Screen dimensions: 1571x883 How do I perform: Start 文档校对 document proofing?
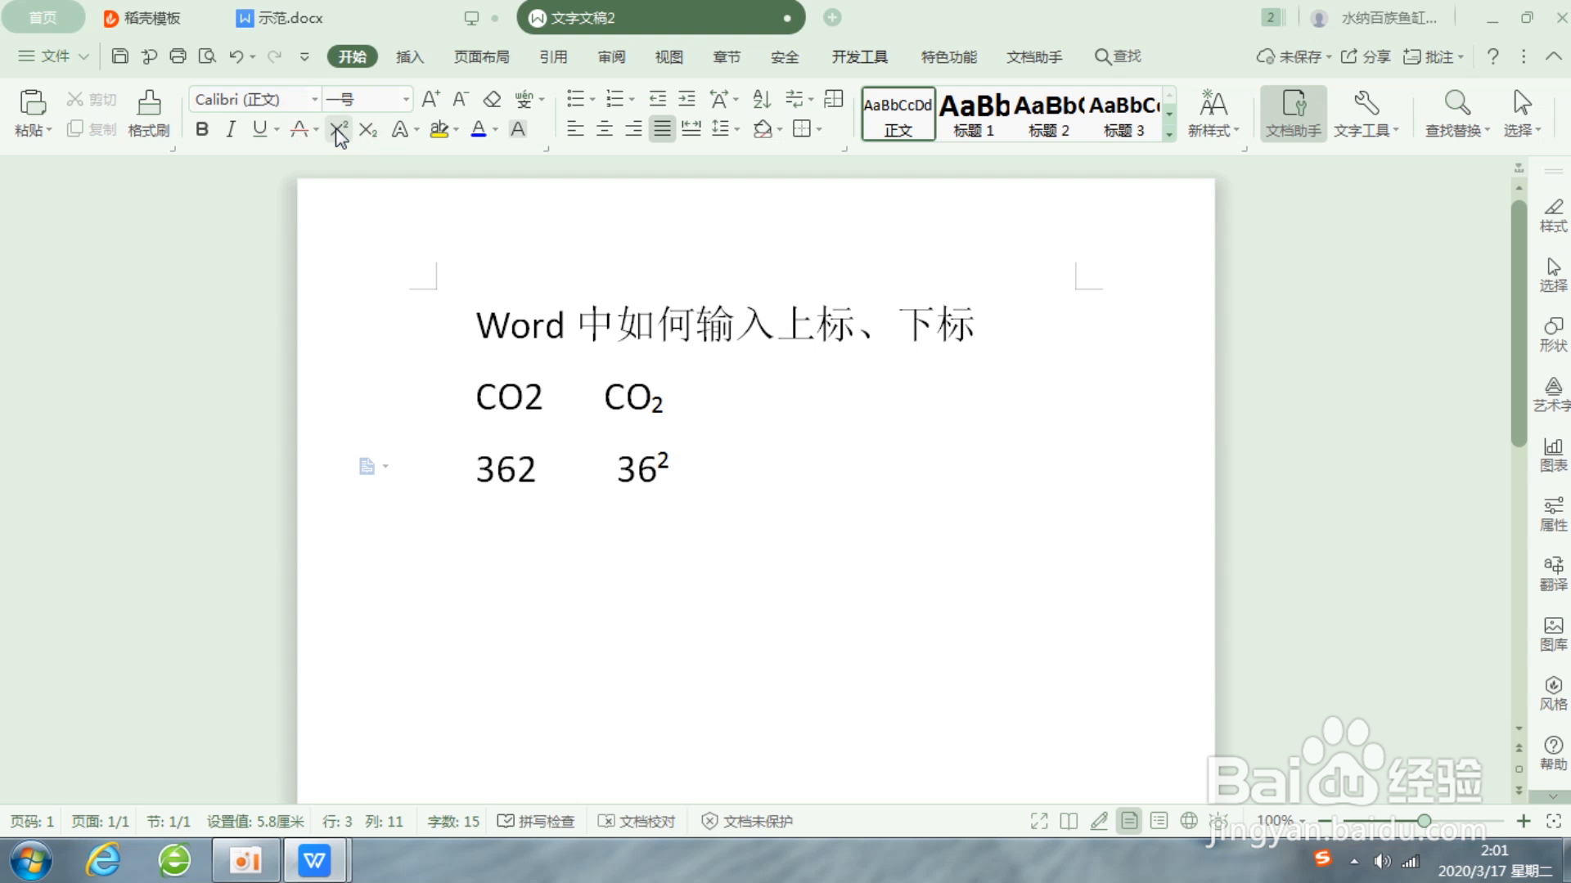click(x=637, y=821)
